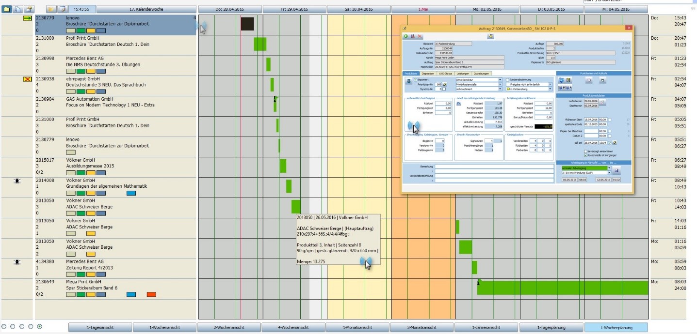697x334 pixels.
Task: Click the edit note icon beside the clock
Action: 62,9
